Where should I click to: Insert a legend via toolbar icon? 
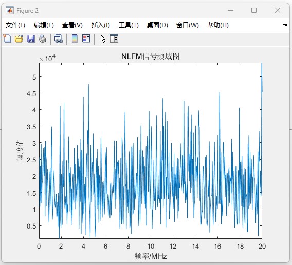(x=86, y=39)
